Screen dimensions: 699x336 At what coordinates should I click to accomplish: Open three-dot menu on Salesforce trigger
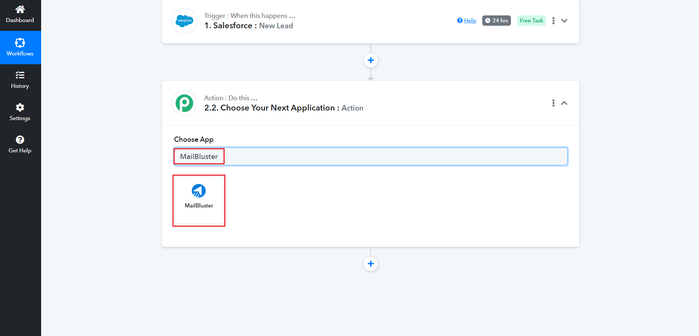click(x=553, y=21)
